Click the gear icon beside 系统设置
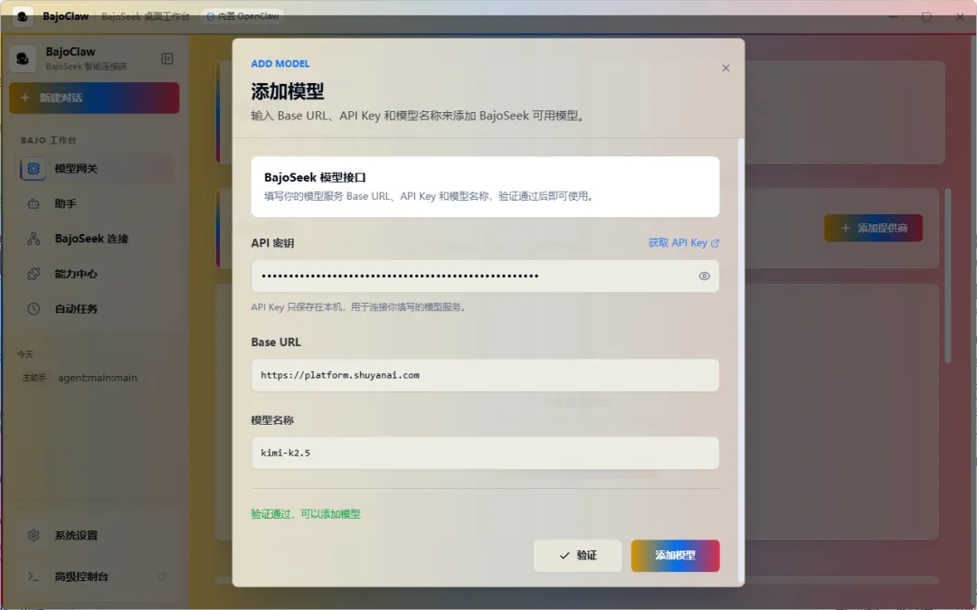 tap(33, 535)
